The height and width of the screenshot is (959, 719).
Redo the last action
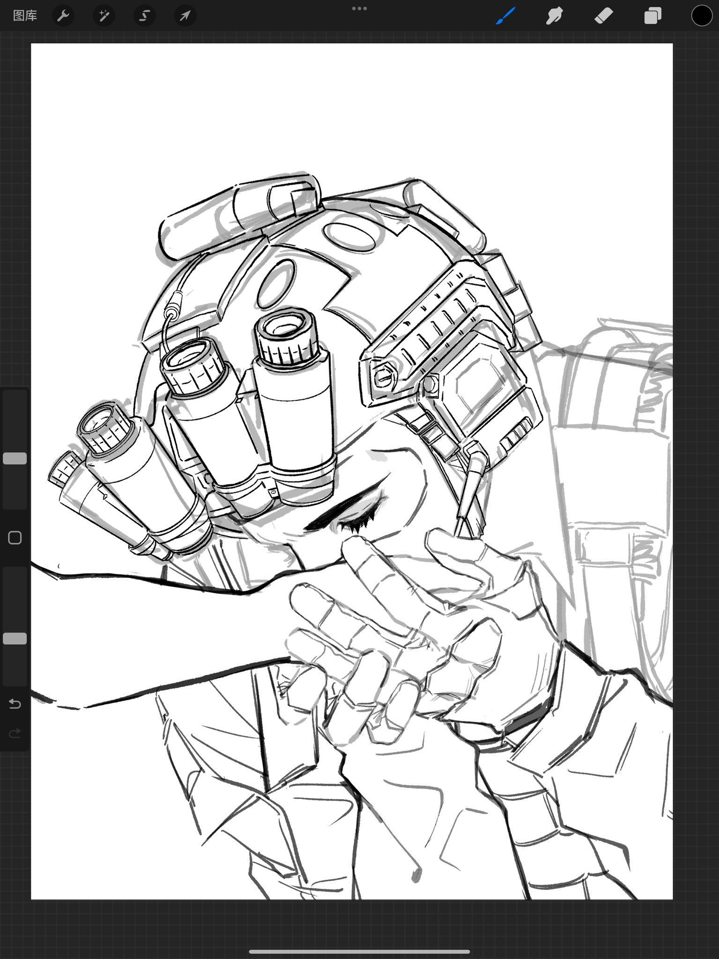click(x=15, y=732)
